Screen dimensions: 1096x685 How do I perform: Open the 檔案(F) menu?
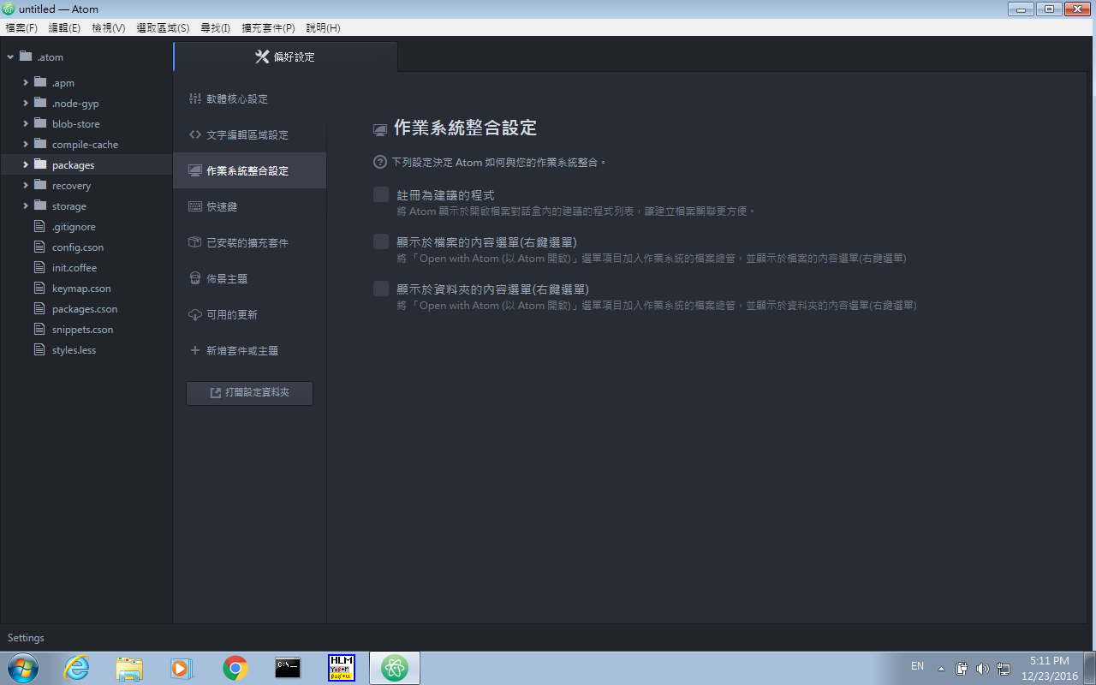21,27
